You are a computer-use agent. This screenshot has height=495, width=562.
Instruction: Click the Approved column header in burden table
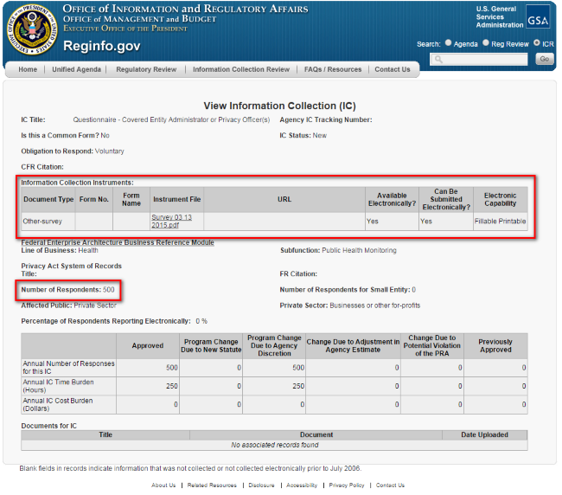point(148,345)
